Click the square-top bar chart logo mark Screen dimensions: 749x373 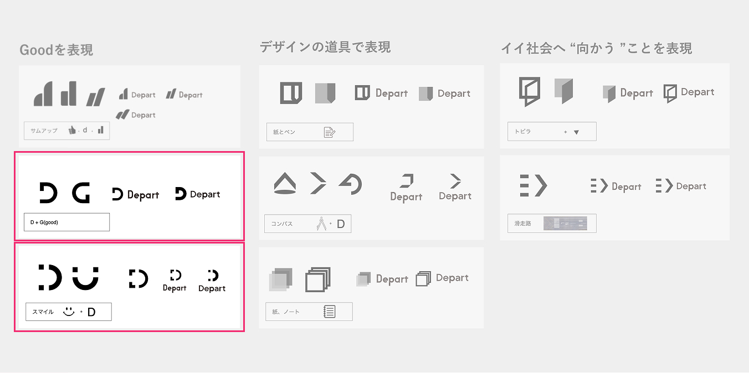[x=69, y=94]
